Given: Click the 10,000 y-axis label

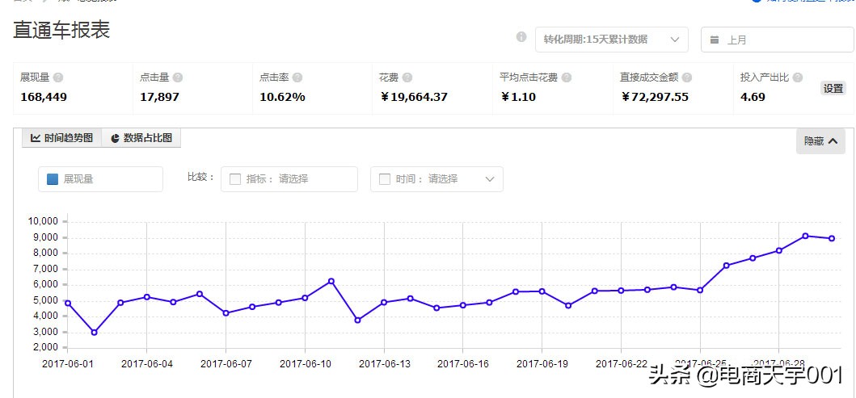Looking at the screenshot, I should point(43,221).
